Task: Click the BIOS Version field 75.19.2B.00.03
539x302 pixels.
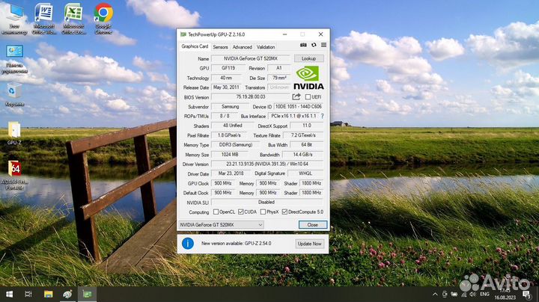Action: [x=251, y=97]
